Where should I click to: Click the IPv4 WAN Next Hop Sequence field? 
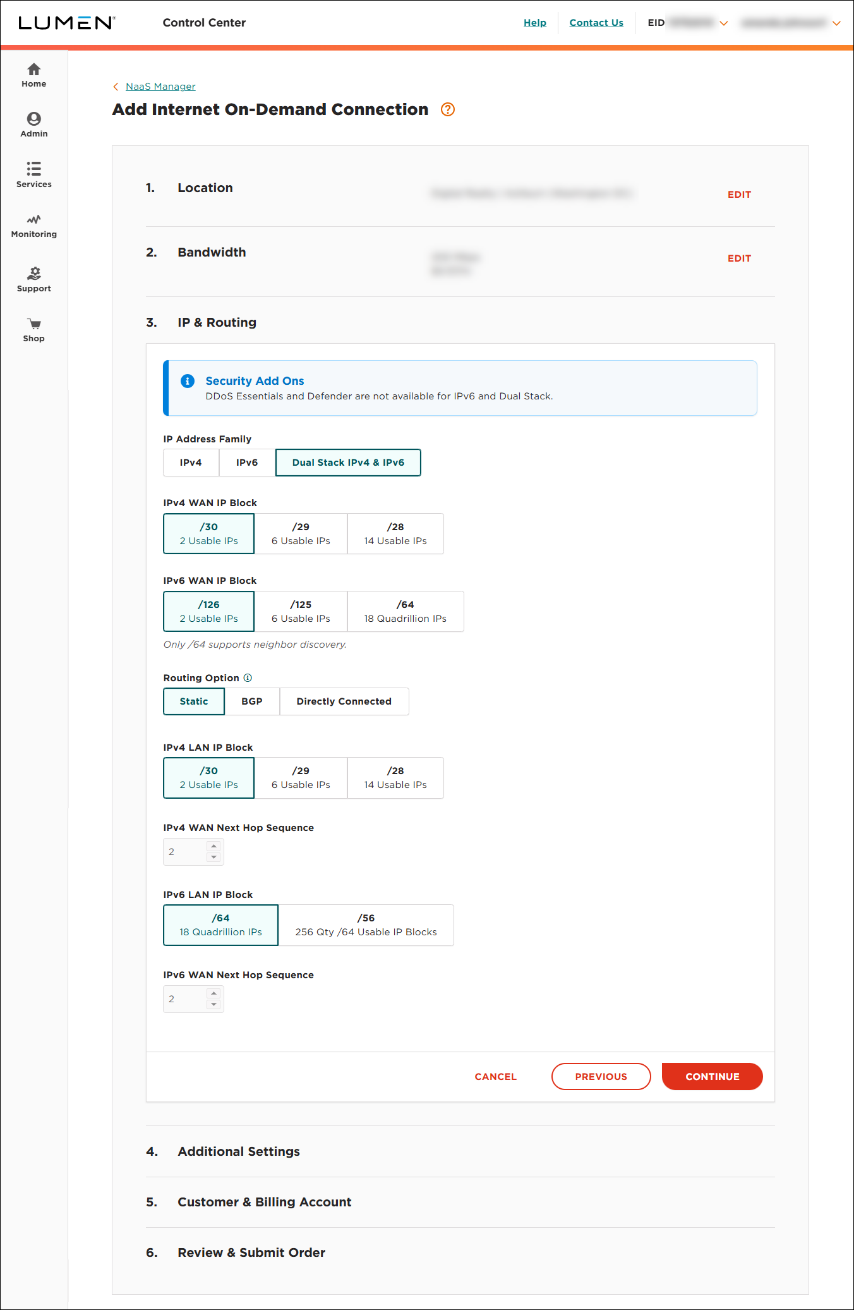(x=193, y=852)
